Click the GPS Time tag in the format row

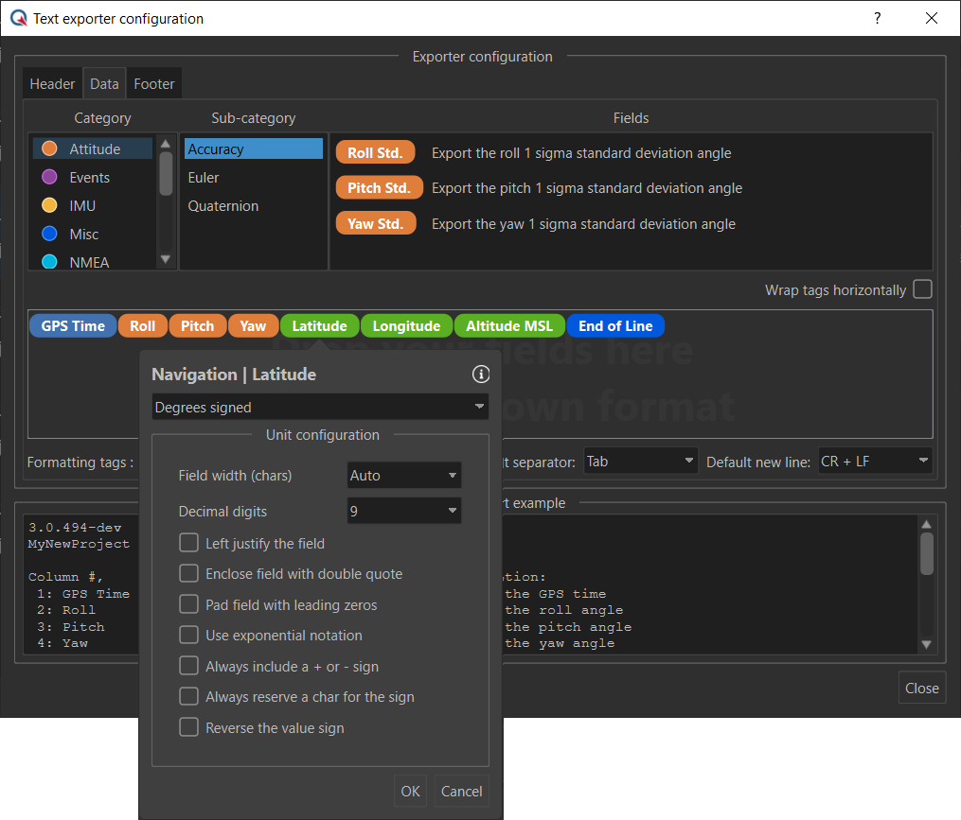[73, 325]
